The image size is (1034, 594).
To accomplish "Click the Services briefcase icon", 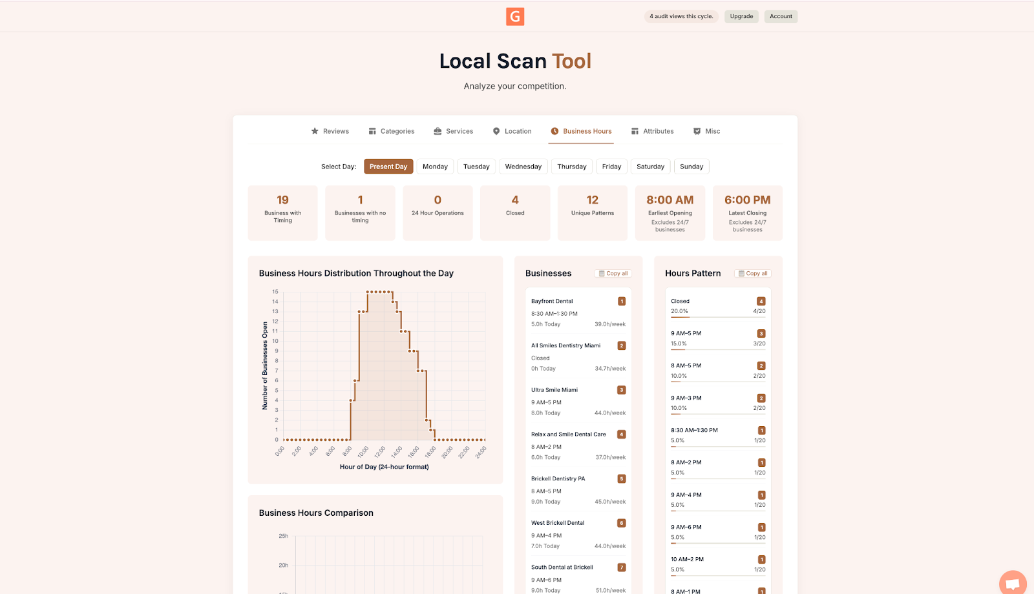I will 437,131.
